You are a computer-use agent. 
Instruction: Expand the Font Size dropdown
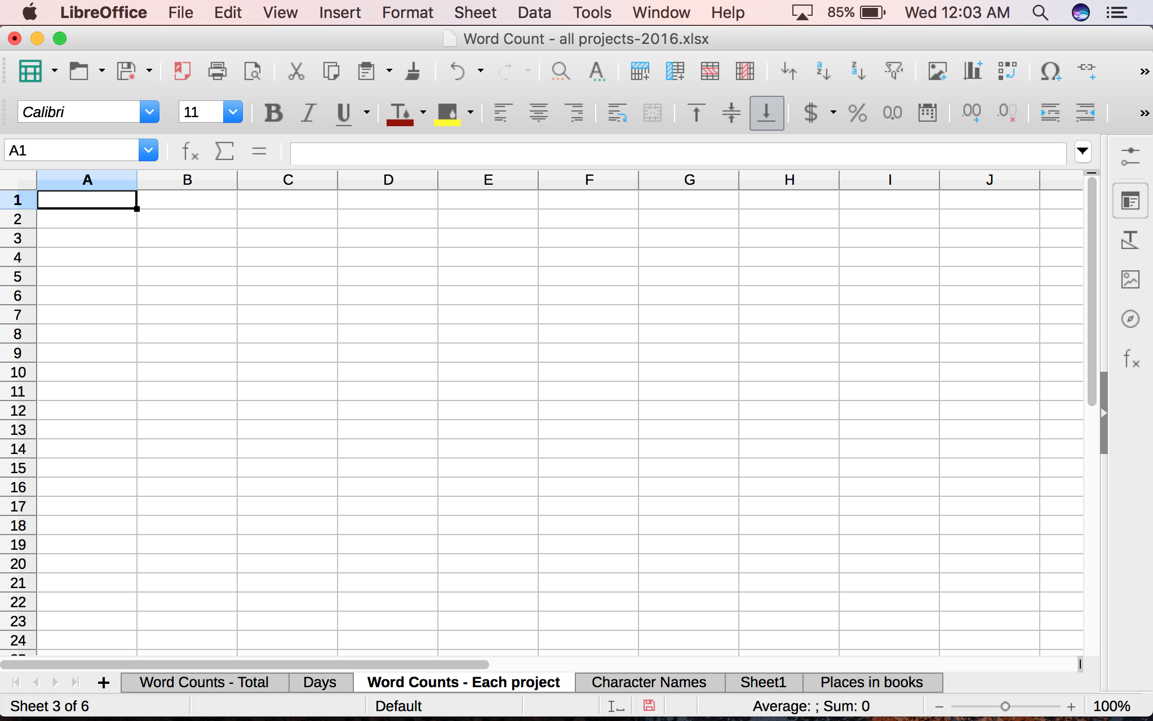point(233,112)
